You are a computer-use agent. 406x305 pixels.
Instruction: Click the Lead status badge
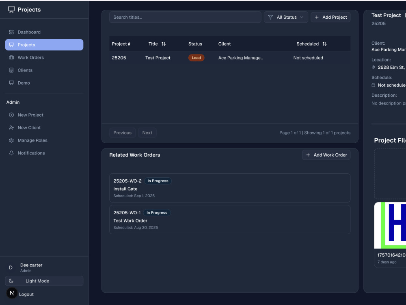coord(196,58)
